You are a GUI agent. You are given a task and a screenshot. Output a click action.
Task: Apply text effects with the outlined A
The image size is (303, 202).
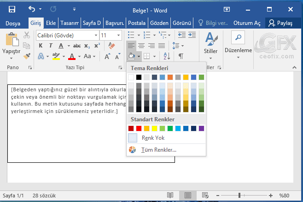point(41,56)
